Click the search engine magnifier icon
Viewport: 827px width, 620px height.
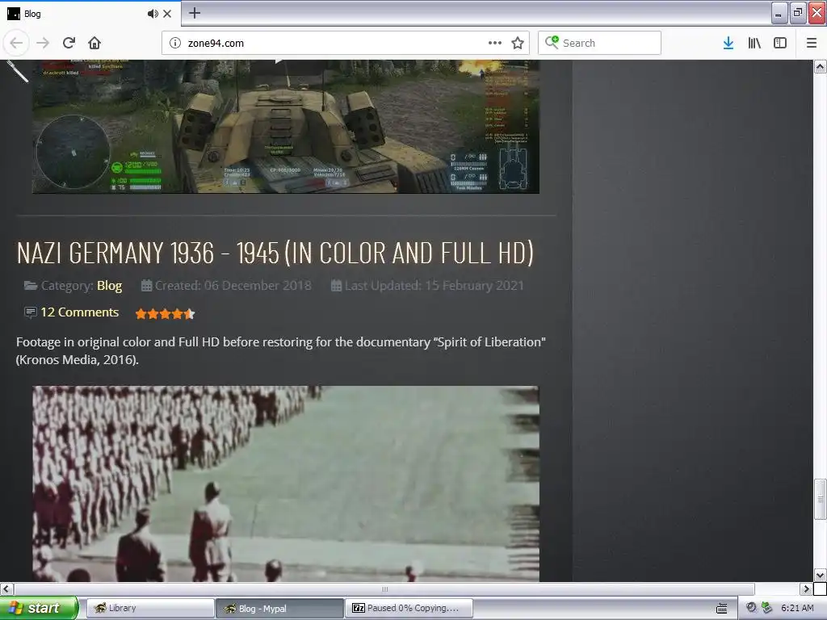pos(552,43)
